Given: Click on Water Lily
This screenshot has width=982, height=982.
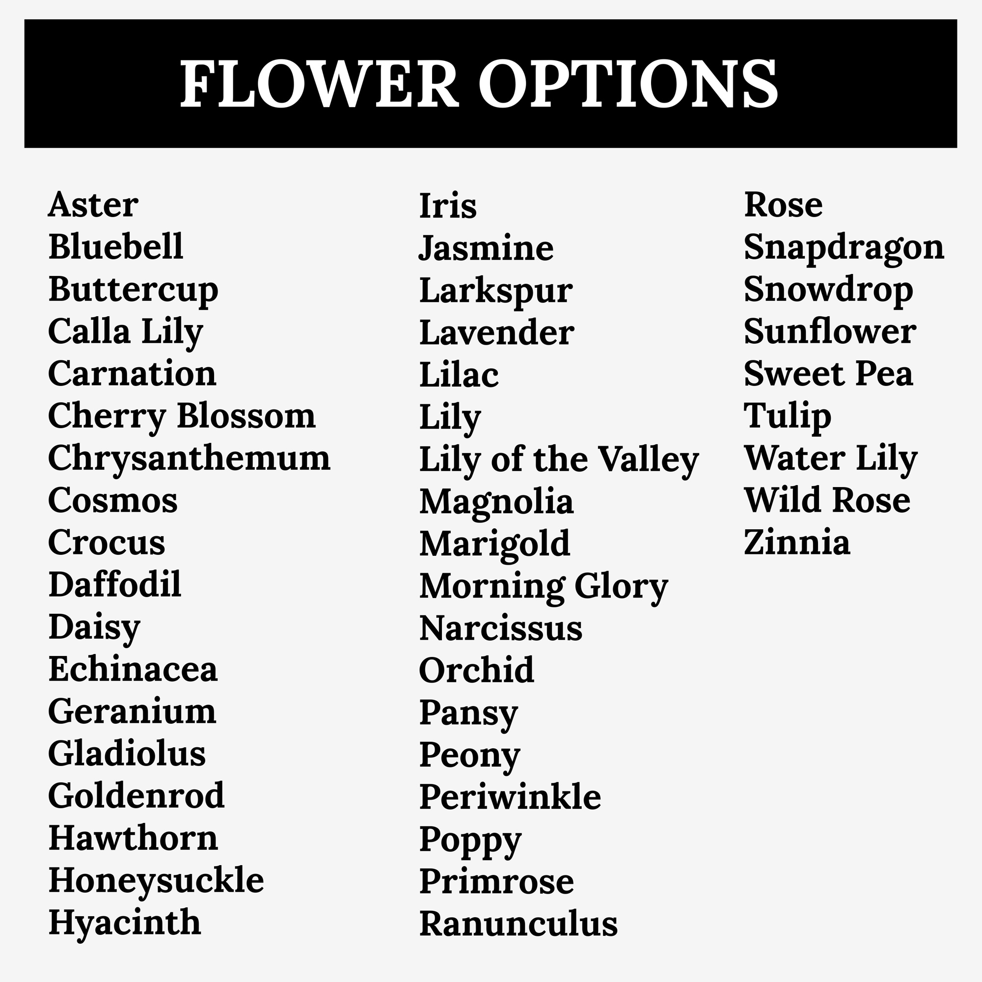Looking at the screenshot, I should (831, 459).
